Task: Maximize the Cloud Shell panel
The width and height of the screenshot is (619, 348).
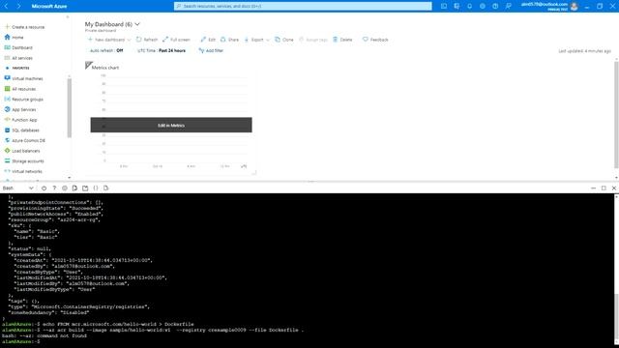Action: 604,188
